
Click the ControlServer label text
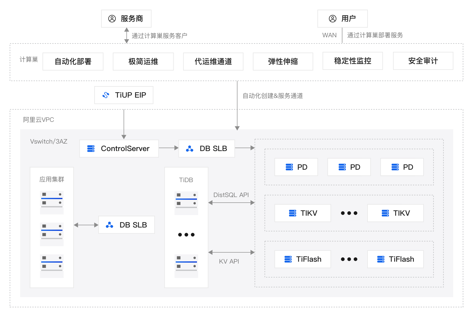pyautogui.click(x=125, y=149)
